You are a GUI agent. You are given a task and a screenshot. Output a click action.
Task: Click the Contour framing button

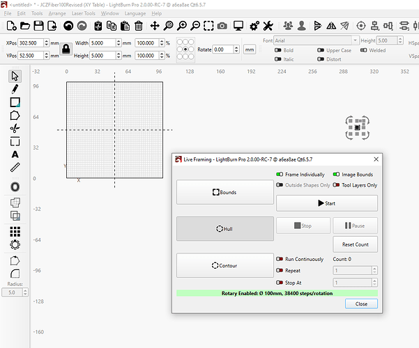[x=225, y=266]
